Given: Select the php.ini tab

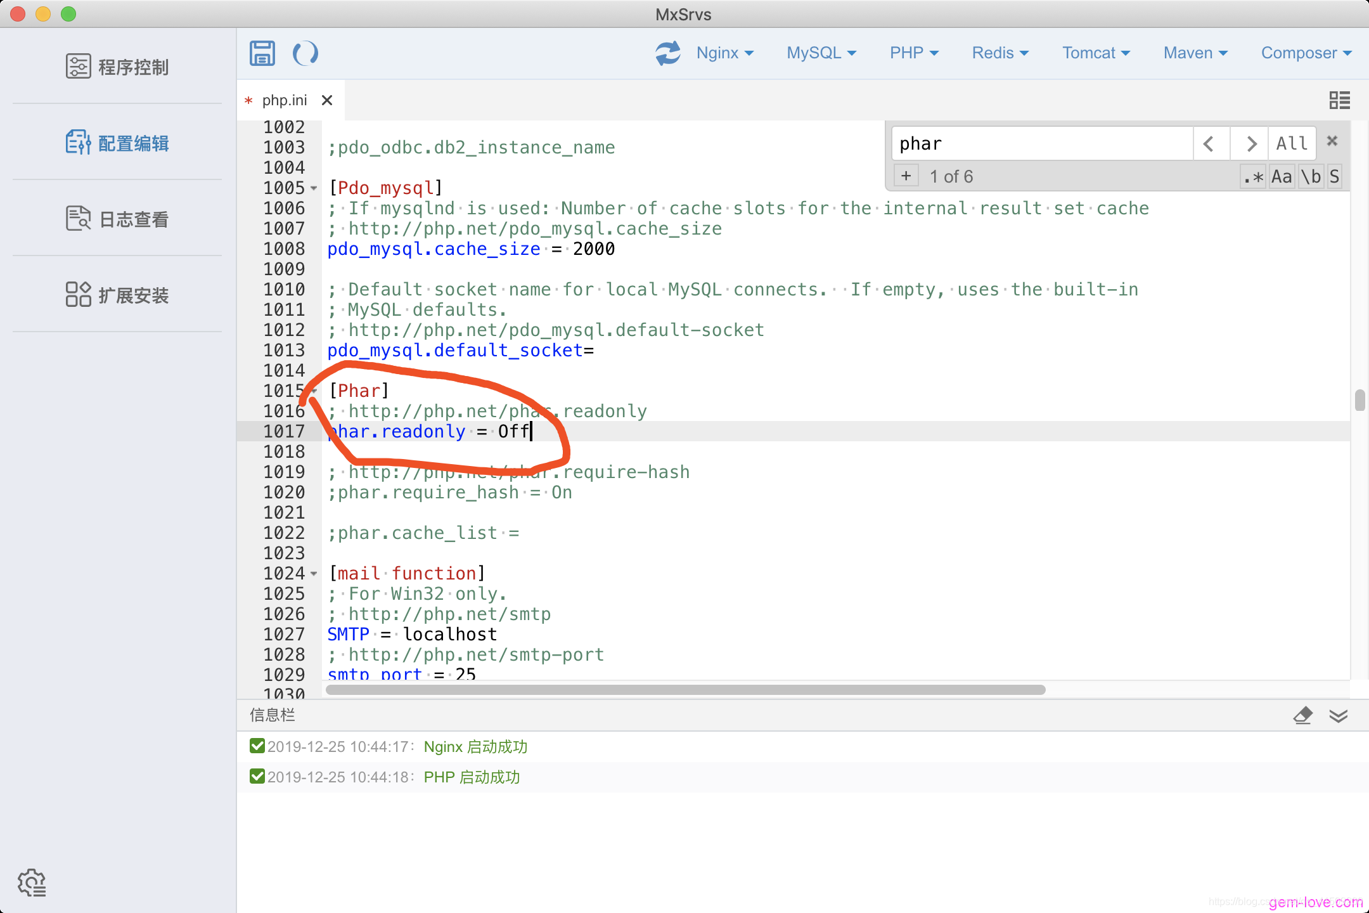Looking at the screenshot, I should pyautogui.click(x=284, y=100).
